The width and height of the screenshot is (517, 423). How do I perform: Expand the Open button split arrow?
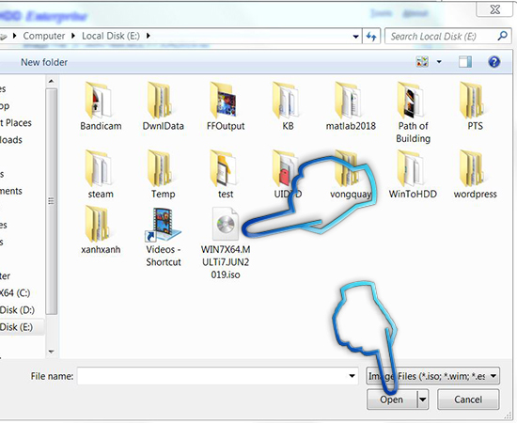(423, 399)
